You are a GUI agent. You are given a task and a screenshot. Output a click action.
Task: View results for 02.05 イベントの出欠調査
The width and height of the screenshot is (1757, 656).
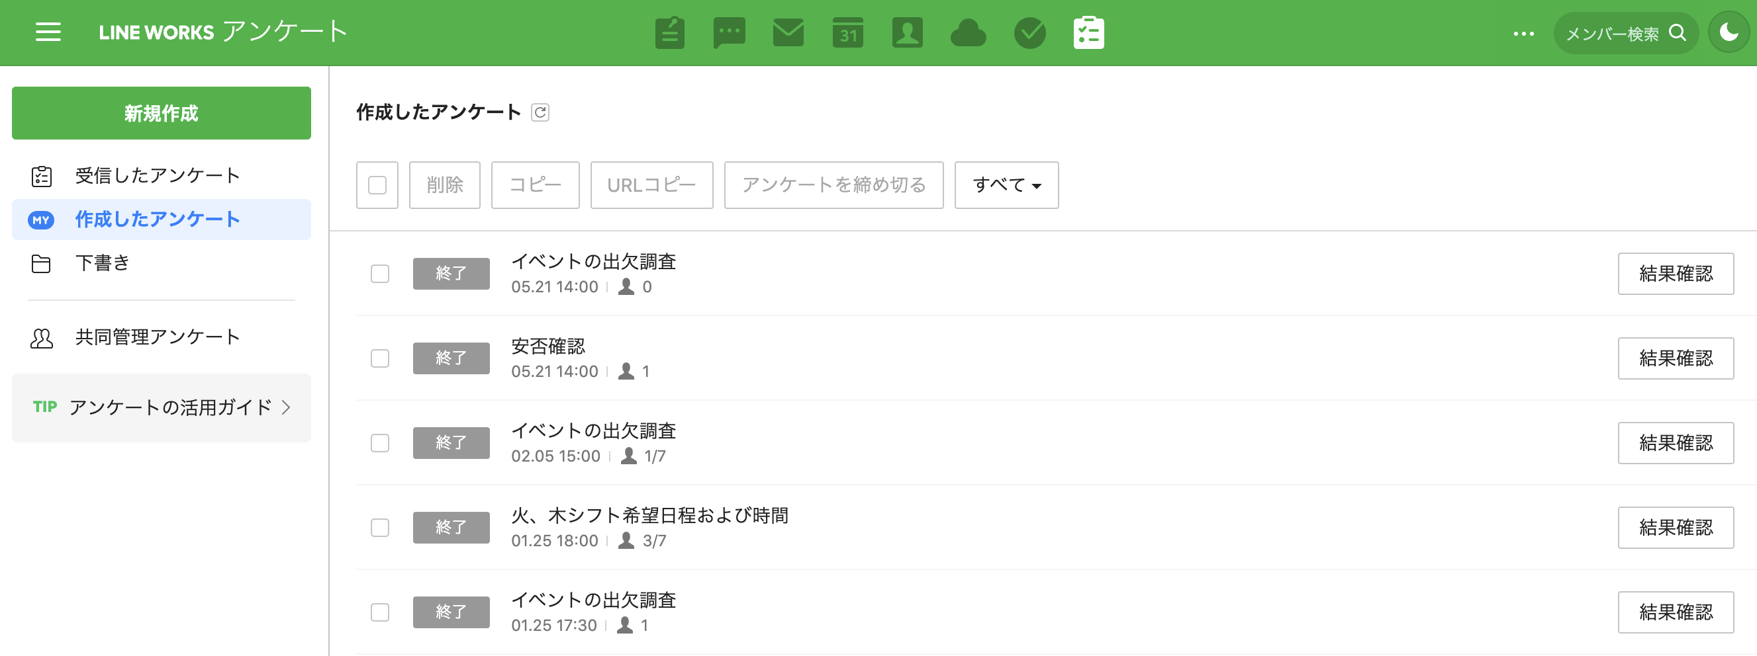[x=1676, y=443]
